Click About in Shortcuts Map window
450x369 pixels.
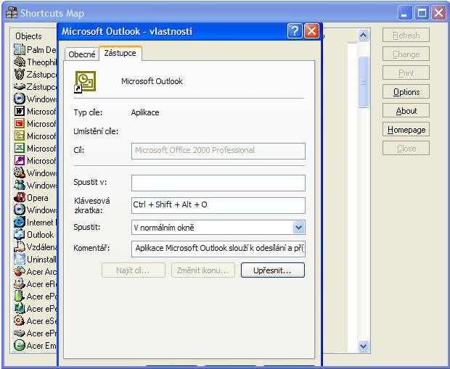[x=406, y=111]
